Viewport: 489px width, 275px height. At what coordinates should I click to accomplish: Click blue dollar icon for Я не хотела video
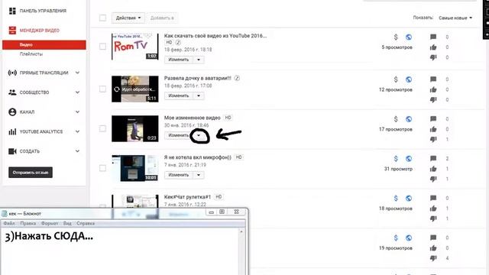tap(396, 159)
